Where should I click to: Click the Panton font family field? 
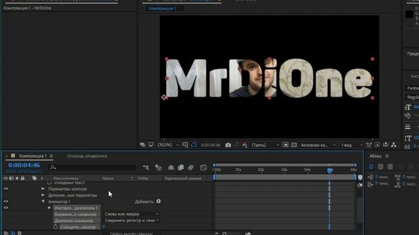pos(412,88)
